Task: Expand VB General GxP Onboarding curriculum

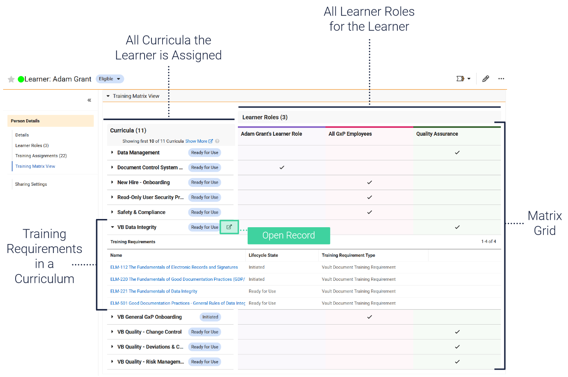Action: pyautogui.click(x=112, y=317)
